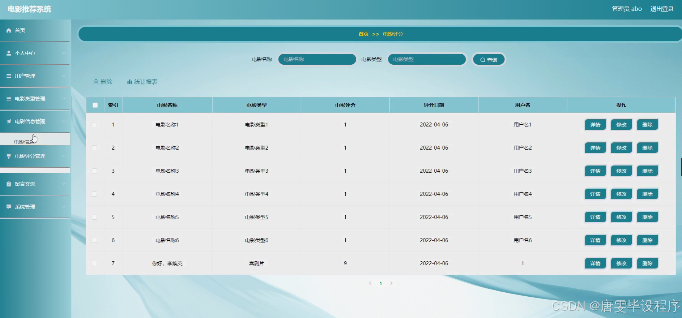Click the paper plane icon beside 电影信息管理

(x=9, y=121)
